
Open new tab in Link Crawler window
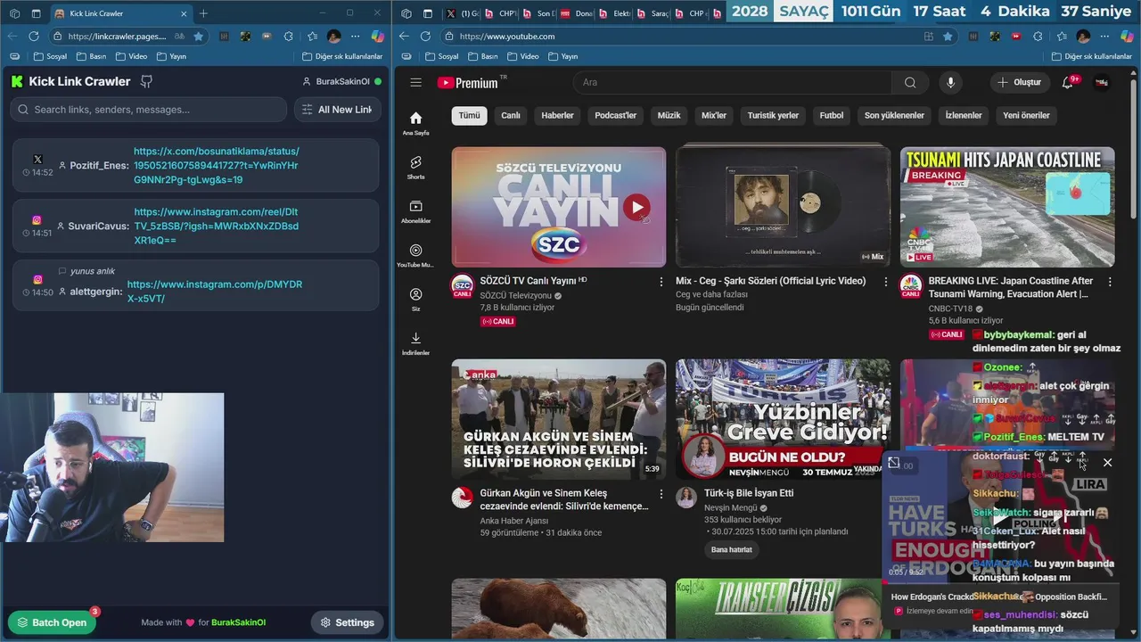tap(203, 13)
